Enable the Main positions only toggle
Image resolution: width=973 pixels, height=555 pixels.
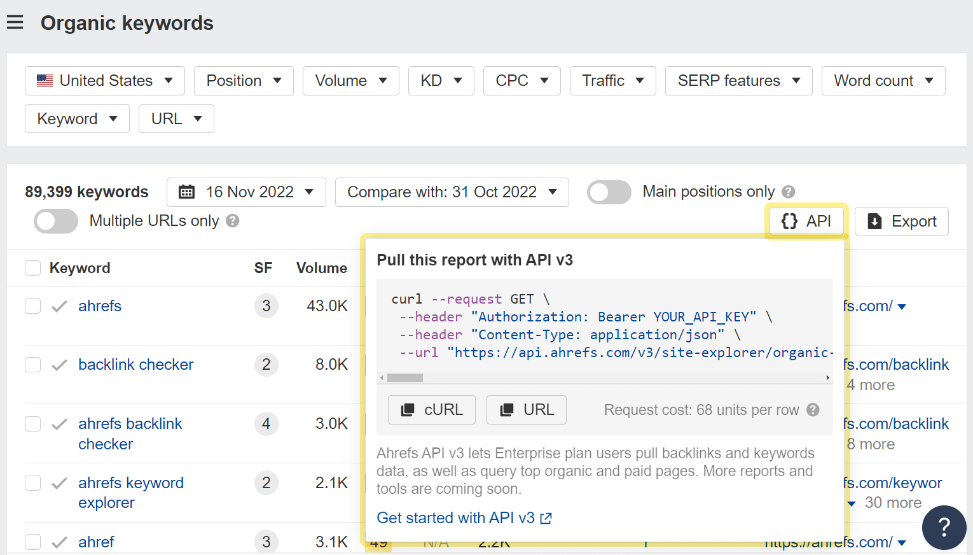click(608, 192)
